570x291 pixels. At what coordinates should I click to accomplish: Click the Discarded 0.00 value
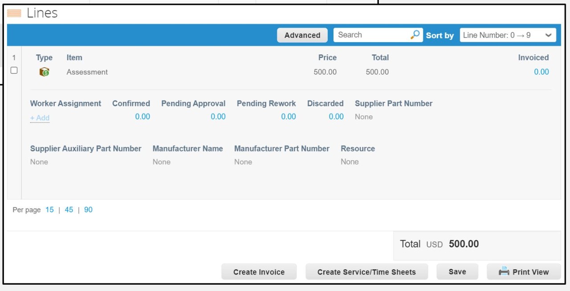pyautogui.click(x=336, y=117)
